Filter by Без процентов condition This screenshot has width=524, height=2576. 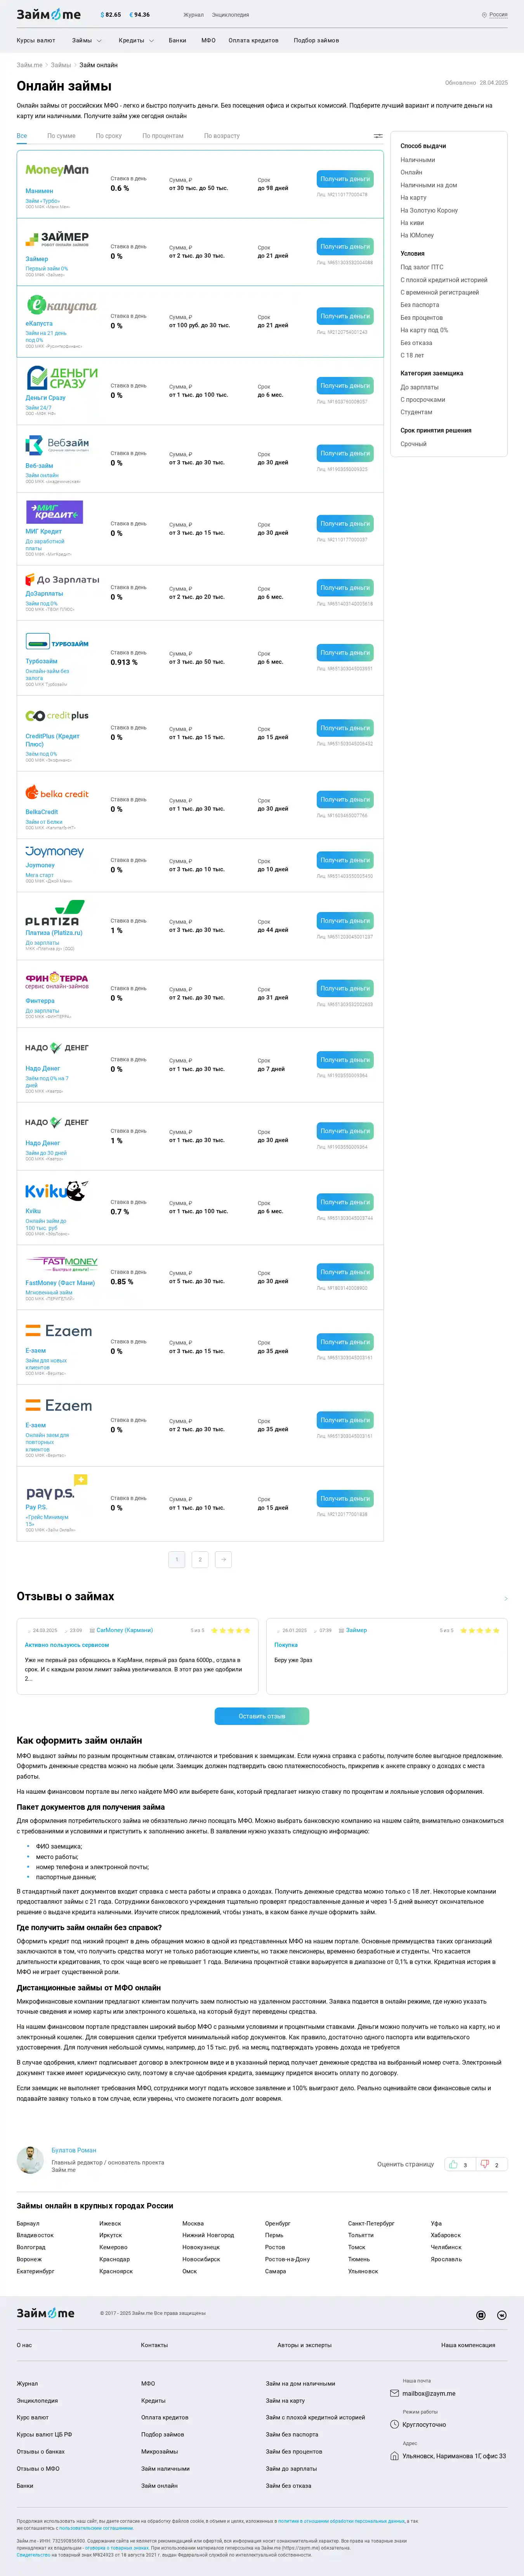[x=421, y=318]
